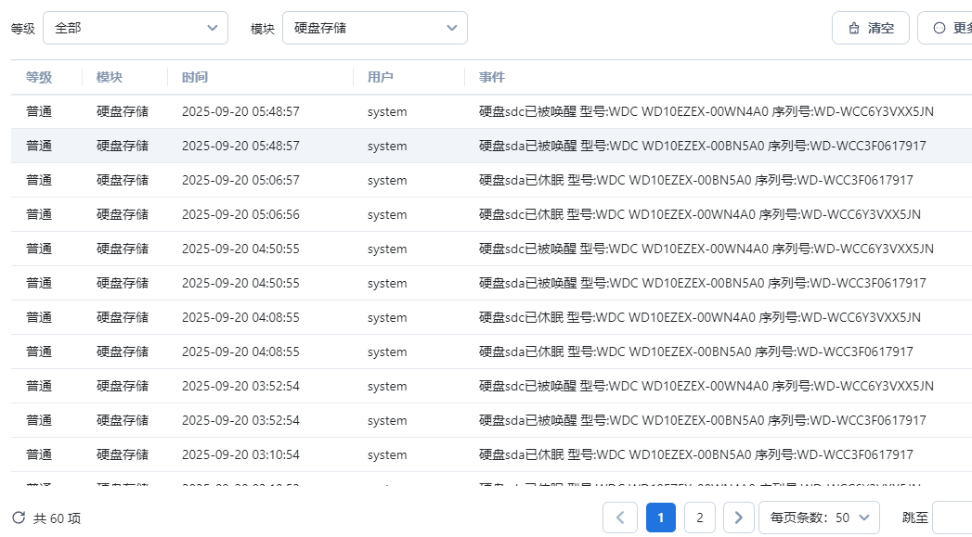Viewport: 972px width, 537px height.
Task: Click the 2025-09-20 05:06:56 time cell
Action: pos(240,214)
